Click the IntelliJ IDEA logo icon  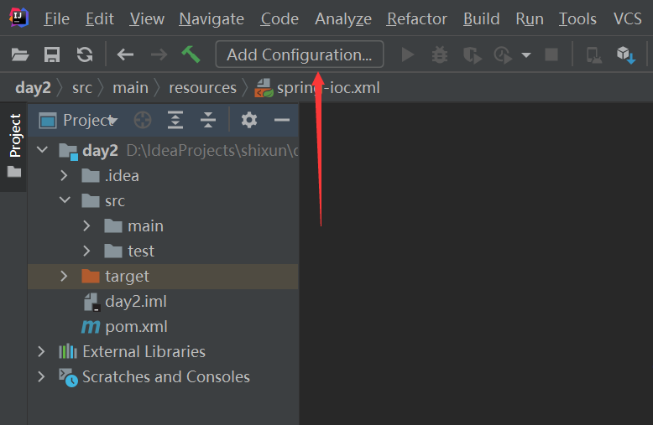18,18
